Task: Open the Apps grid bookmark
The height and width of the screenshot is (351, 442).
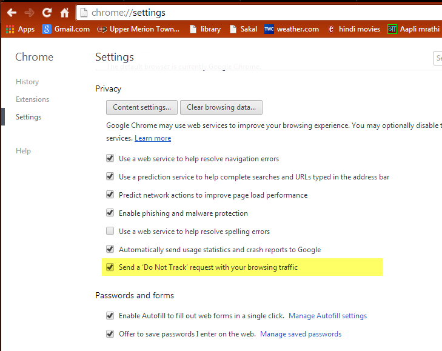Action: pyautogui.click(x=20, y=29)
